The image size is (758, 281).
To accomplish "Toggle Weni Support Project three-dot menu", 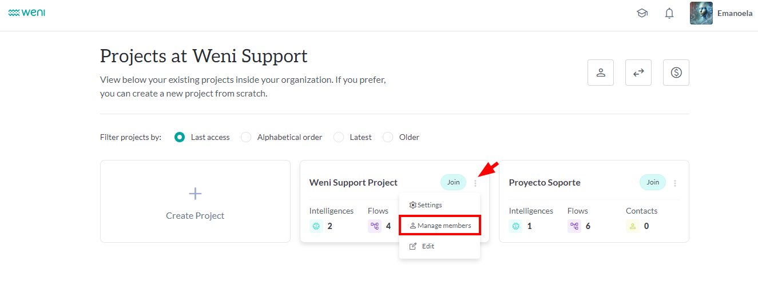I will pyautogui.click(x=475, y=183).
